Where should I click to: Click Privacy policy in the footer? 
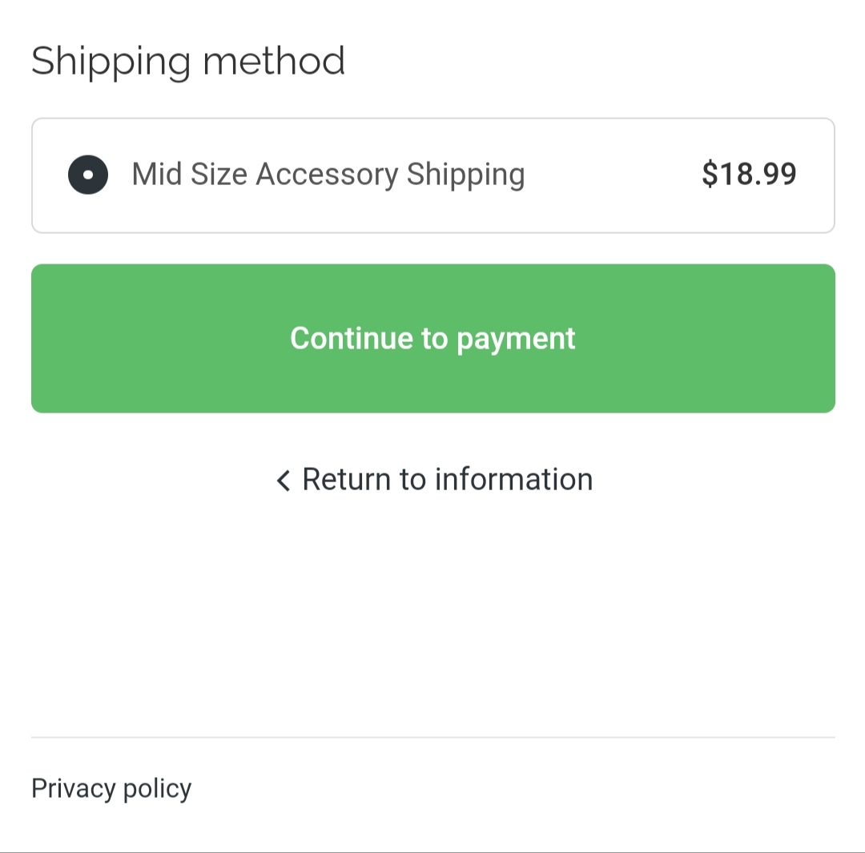coord(111,788)
